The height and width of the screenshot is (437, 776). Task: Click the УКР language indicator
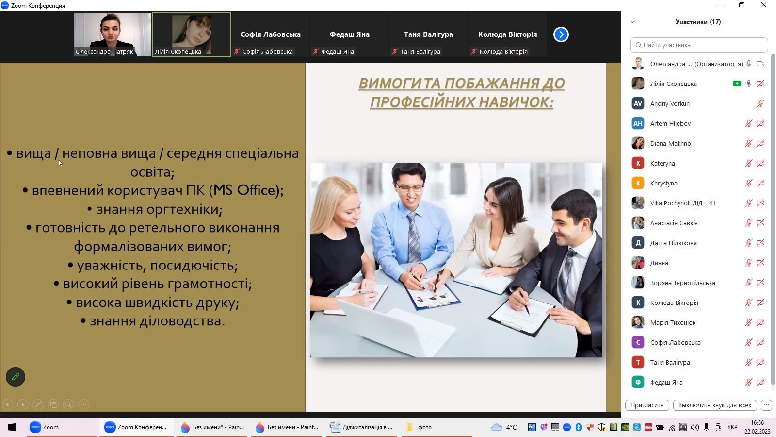coord(732,427)
